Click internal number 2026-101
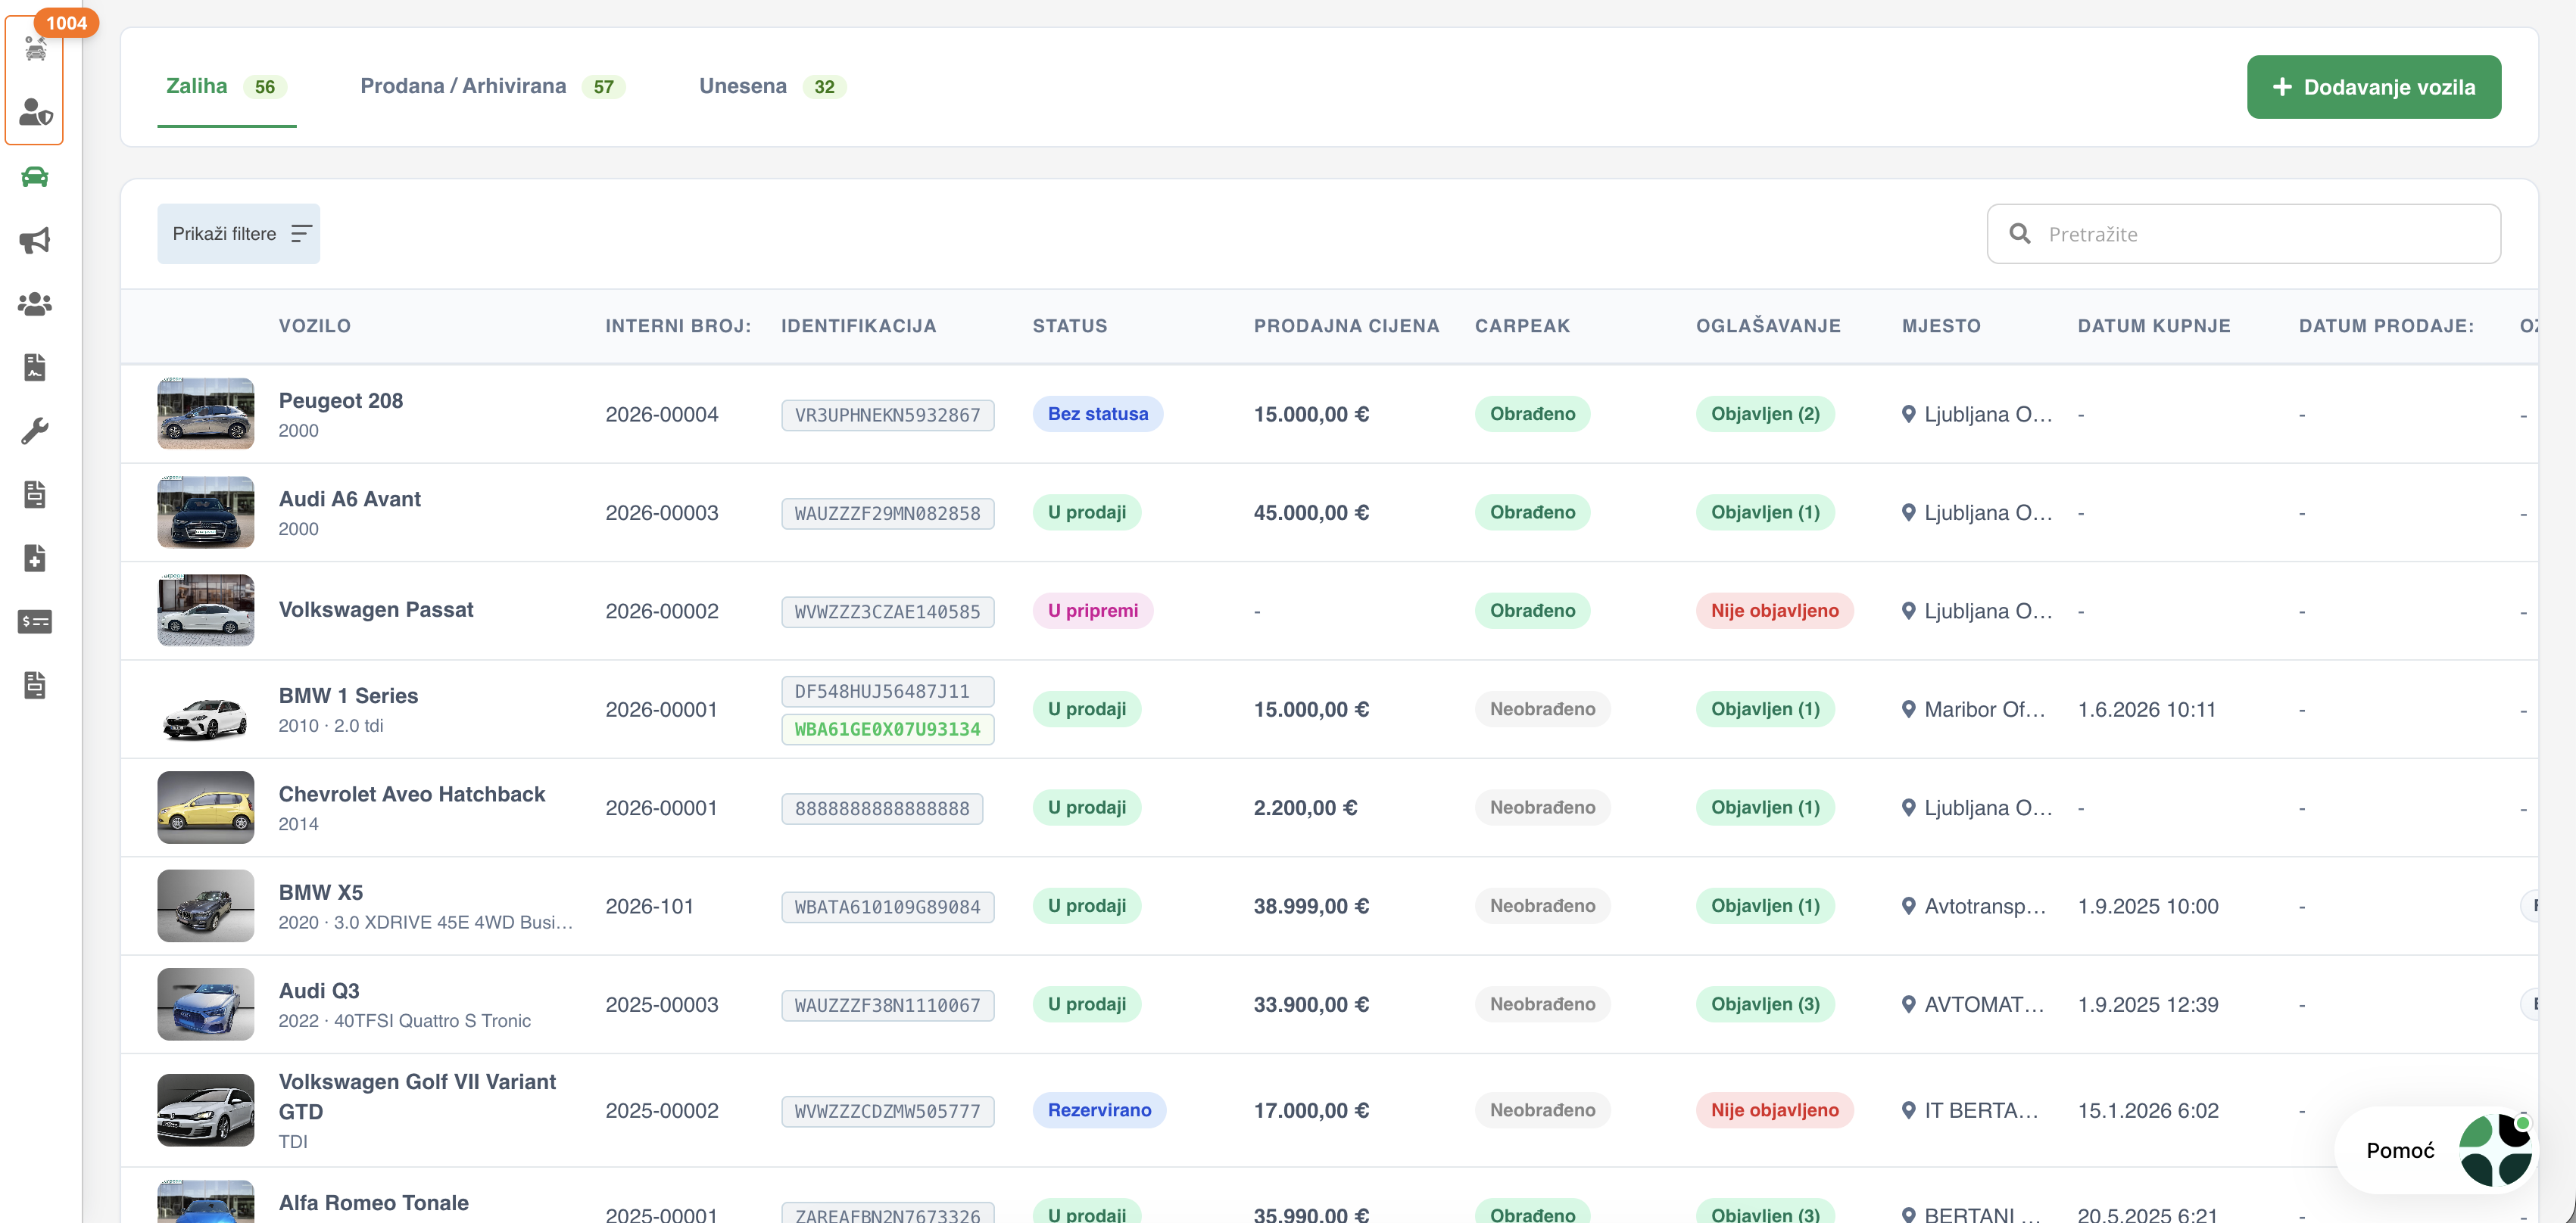 [x=649, y=906]
